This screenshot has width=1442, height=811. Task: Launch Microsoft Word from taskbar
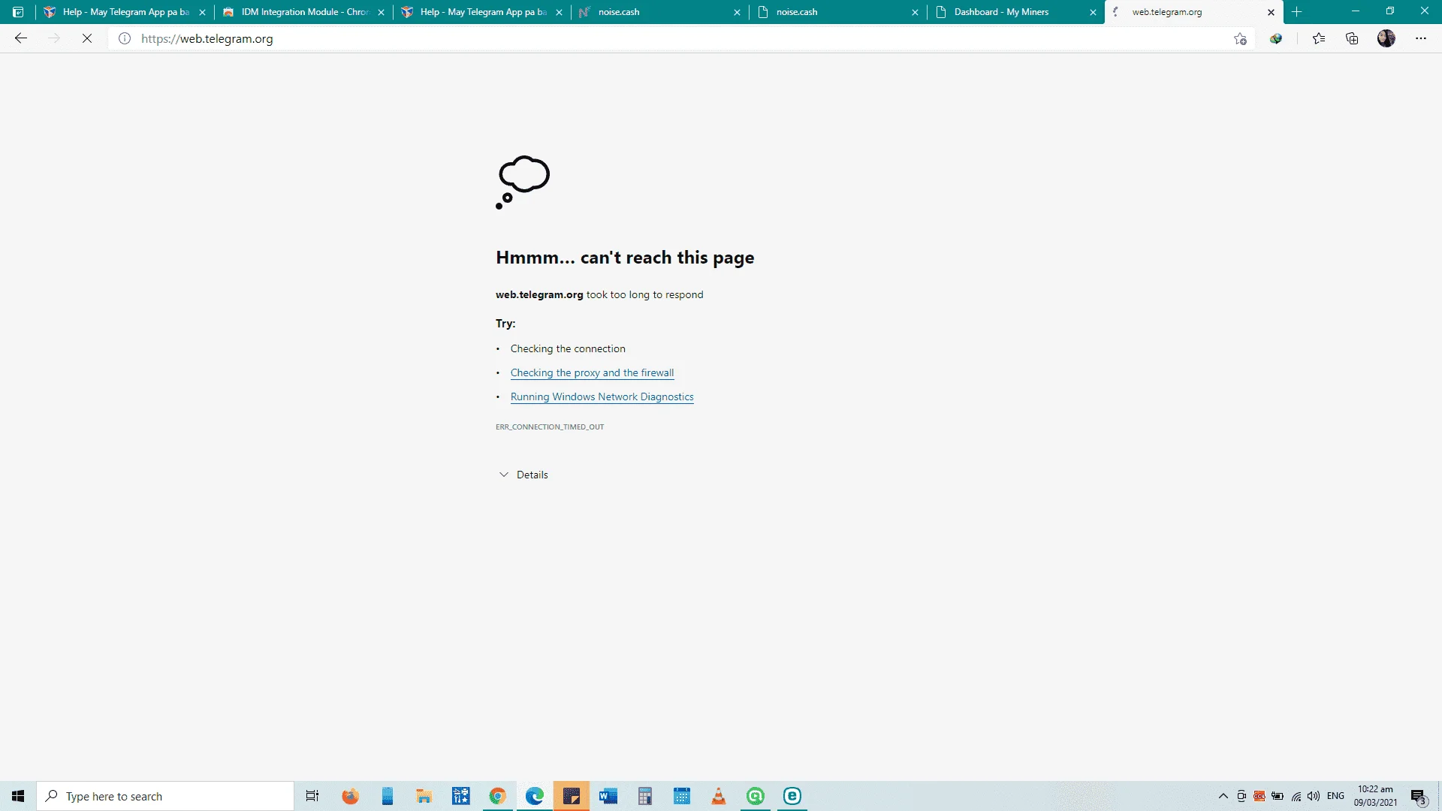click(608, 796)
